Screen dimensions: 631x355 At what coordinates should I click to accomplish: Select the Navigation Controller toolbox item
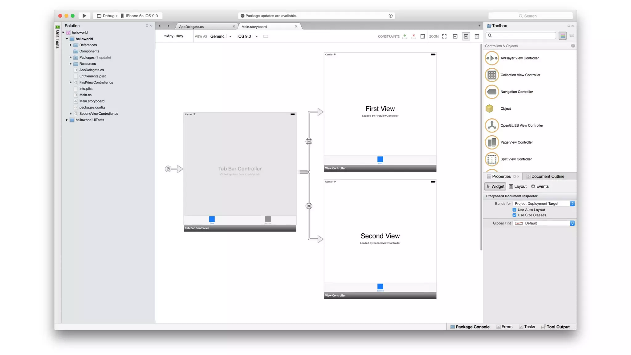(516, 92)
